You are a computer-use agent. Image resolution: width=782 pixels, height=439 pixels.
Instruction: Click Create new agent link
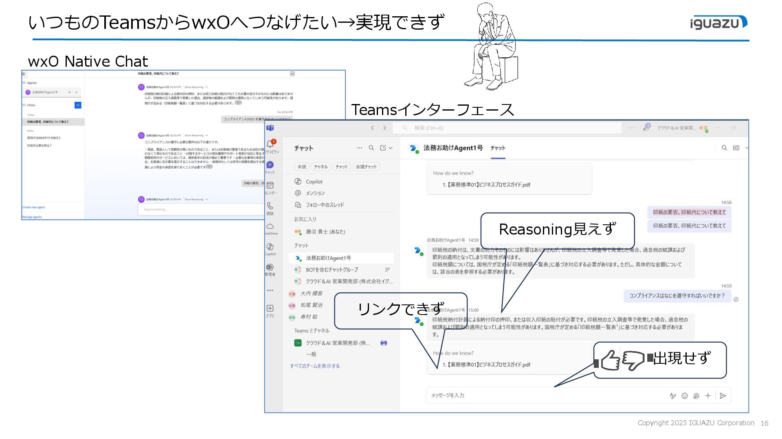[33, 207]
